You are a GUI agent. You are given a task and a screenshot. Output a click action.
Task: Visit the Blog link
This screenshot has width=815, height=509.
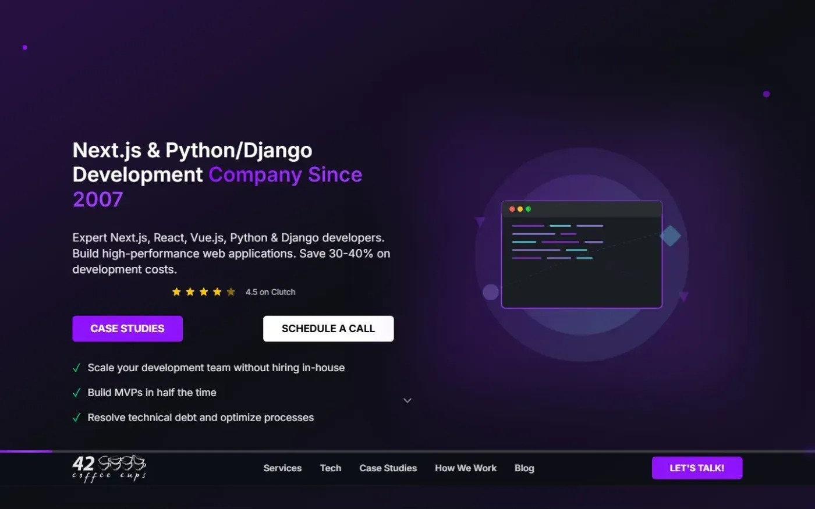[x=525, y=468]
